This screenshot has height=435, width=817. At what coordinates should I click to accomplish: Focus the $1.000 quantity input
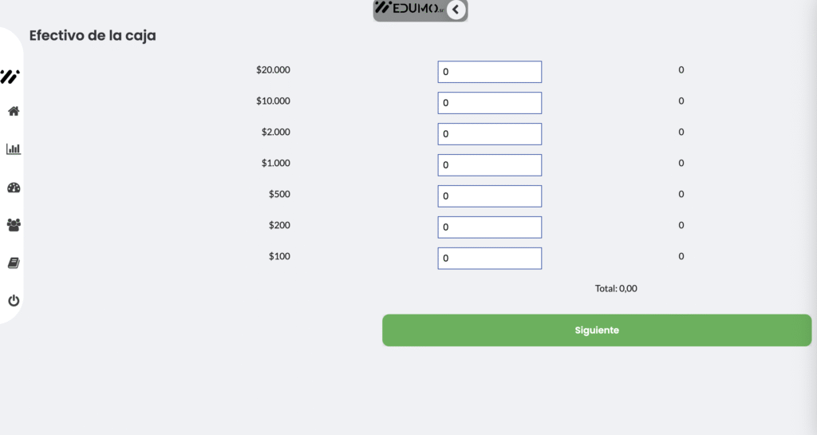[489, 165]
